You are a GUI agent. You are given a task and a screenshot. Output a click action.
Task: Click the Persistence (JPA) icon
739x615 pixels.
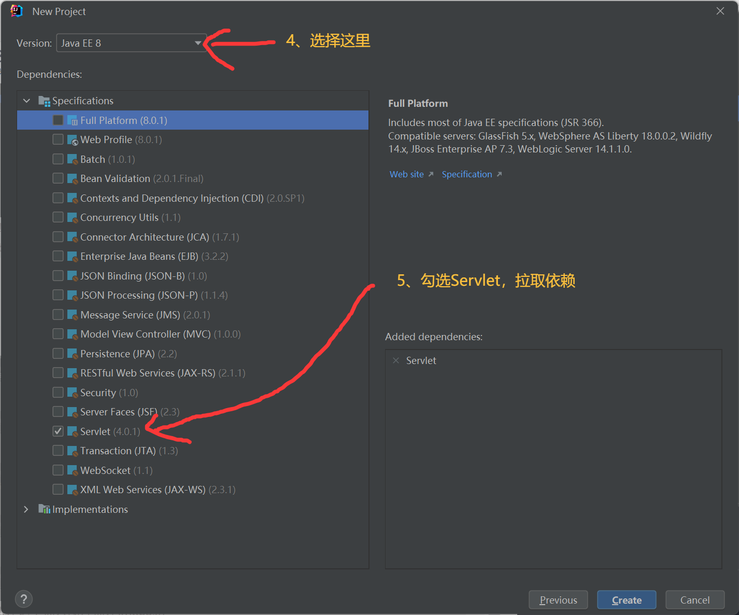[x=73, y=354]
